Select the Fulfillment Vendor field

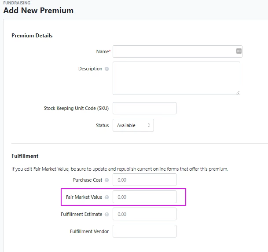(x=144, y=231)
